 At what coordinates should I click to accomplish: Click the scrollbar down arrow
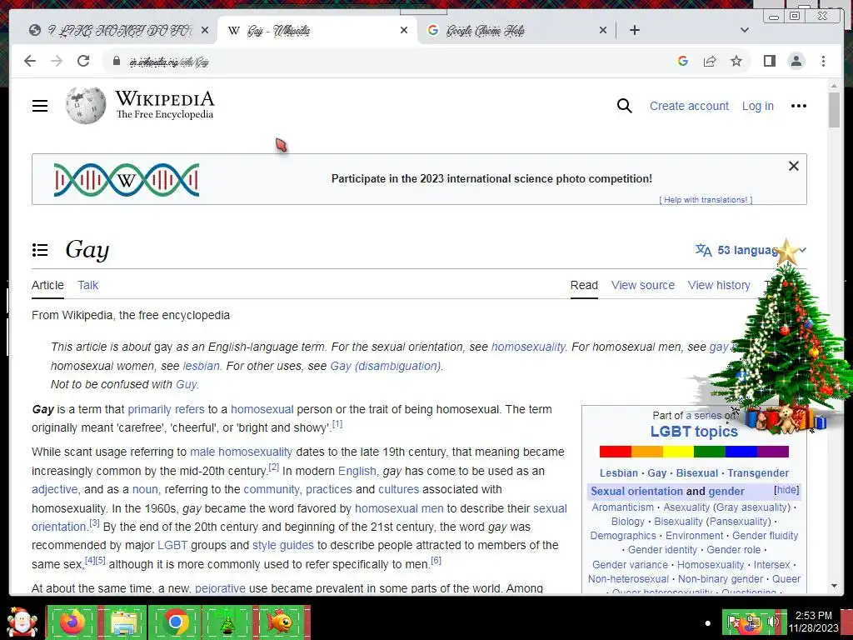tap(834, 586)
